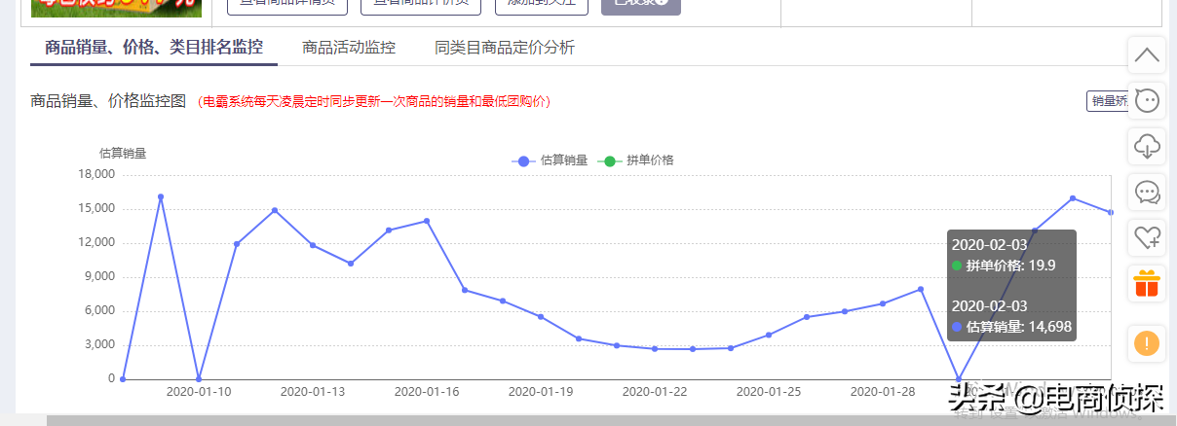Image resolution: width=1177 pixels, height=426 pixels.
Task: Click the 2020-01-28 x-axis date label
Action: [x=883, y=392]
